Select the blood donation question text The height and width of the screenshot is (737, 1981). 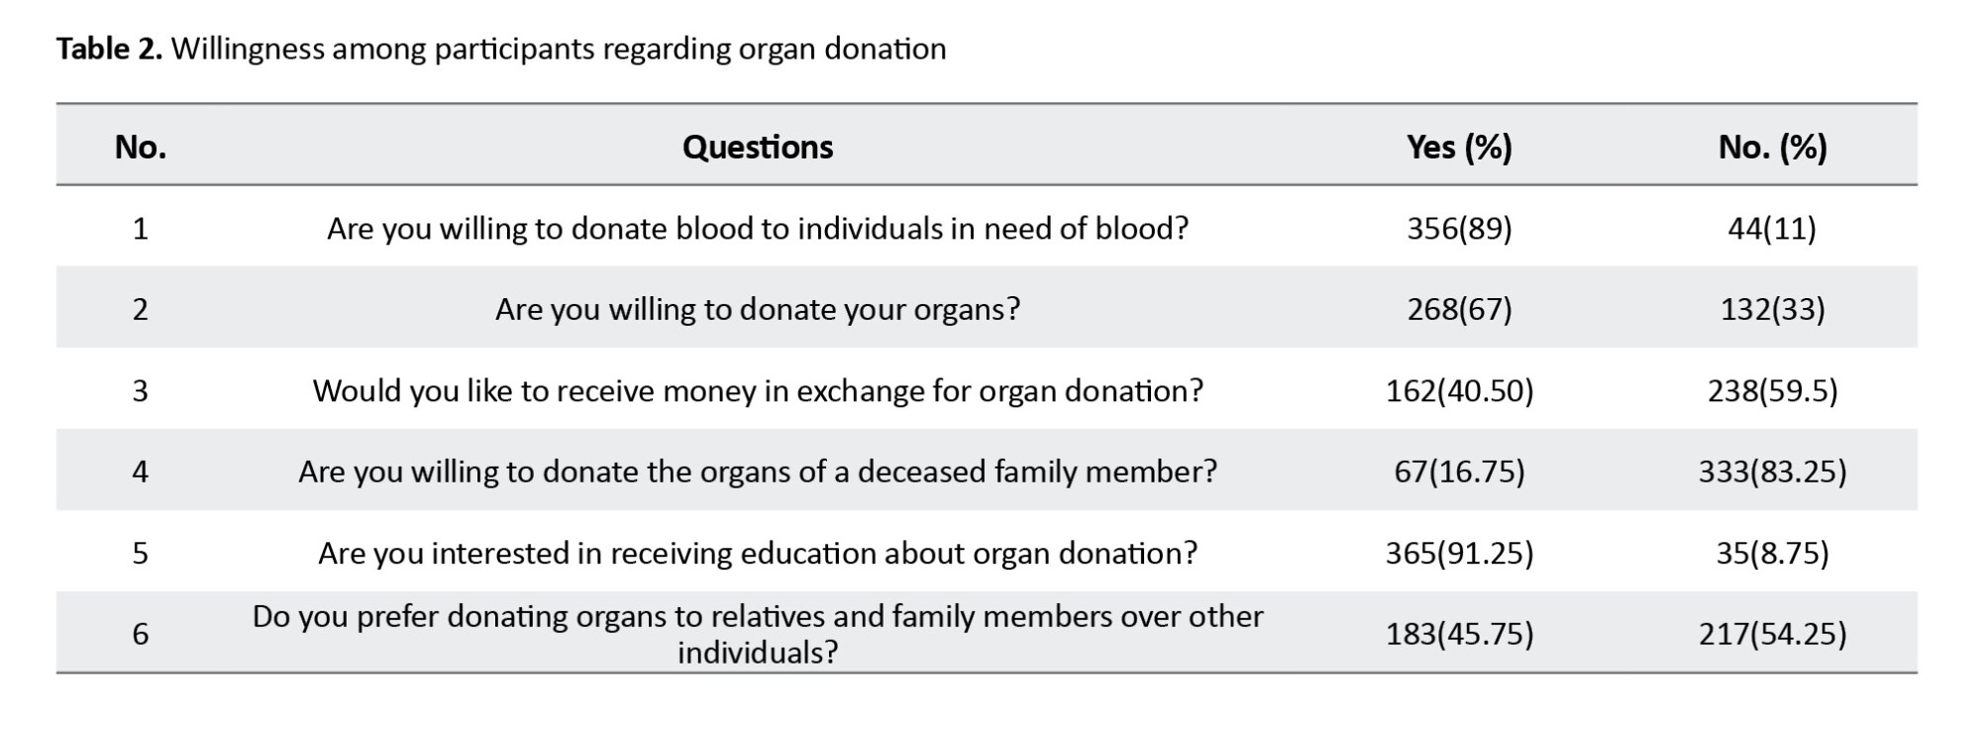(758, 229)
